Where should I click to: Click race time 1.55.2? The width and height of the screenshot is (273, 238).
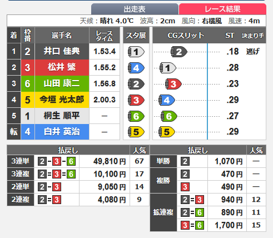coord(105,67)
